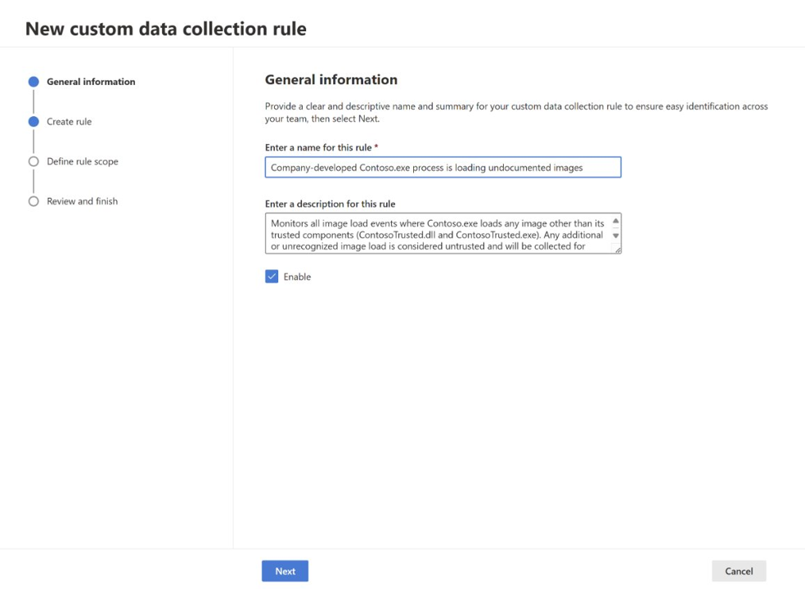Click the Enable checkbox text label

(x=297, y=277)
